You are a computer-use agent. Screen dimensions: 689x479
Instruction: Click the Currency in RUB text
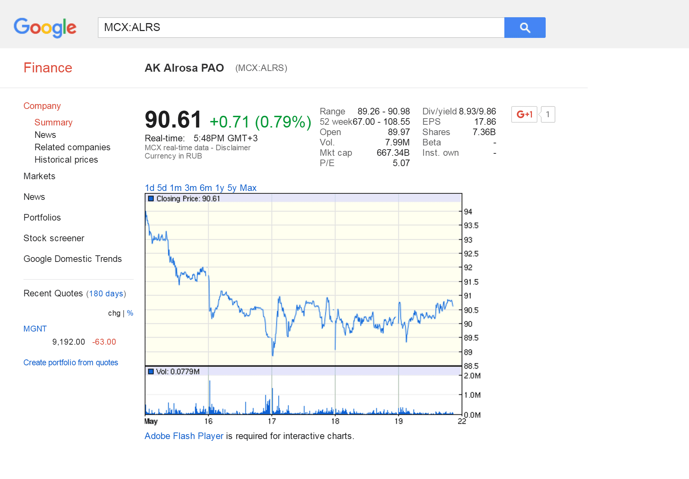(173, 156)
